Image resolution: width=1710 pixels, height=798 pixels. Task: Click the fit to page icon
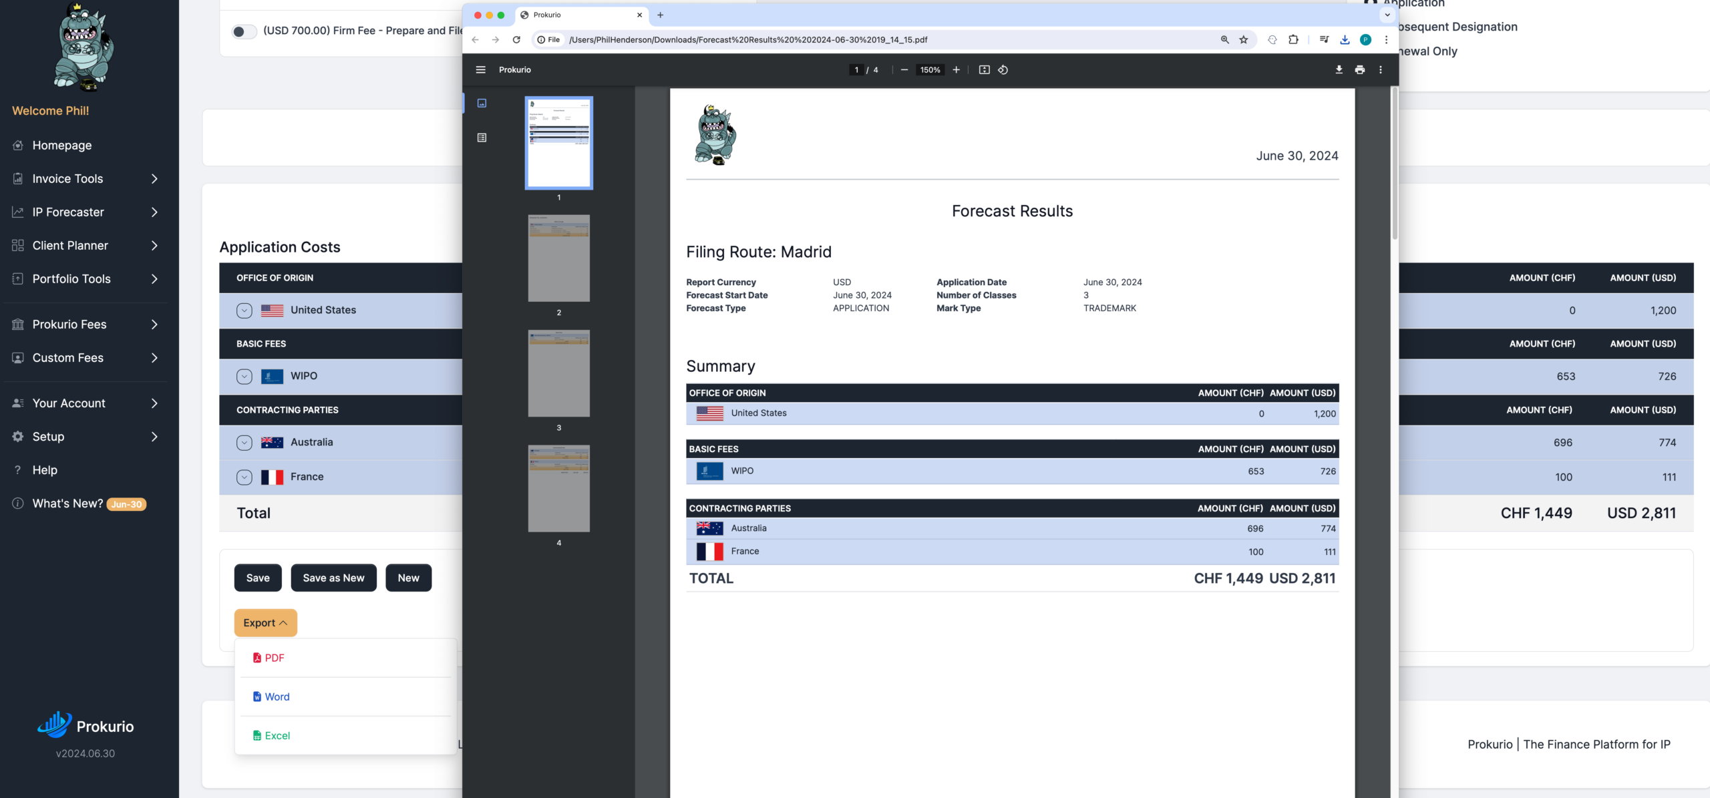[984, 69]
